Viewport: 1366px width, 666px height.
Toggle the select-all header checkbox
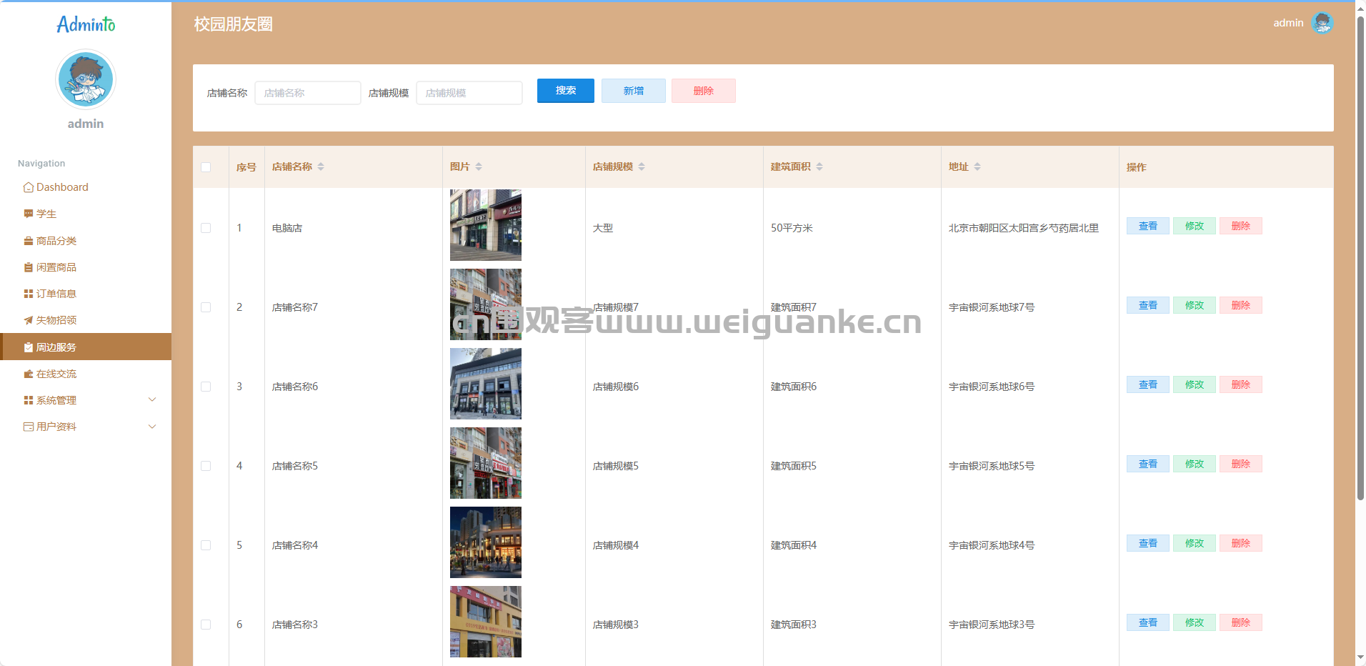click(206, 167)
